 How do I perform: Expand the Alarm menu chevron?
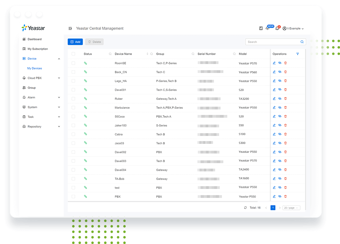pos(59,97)
